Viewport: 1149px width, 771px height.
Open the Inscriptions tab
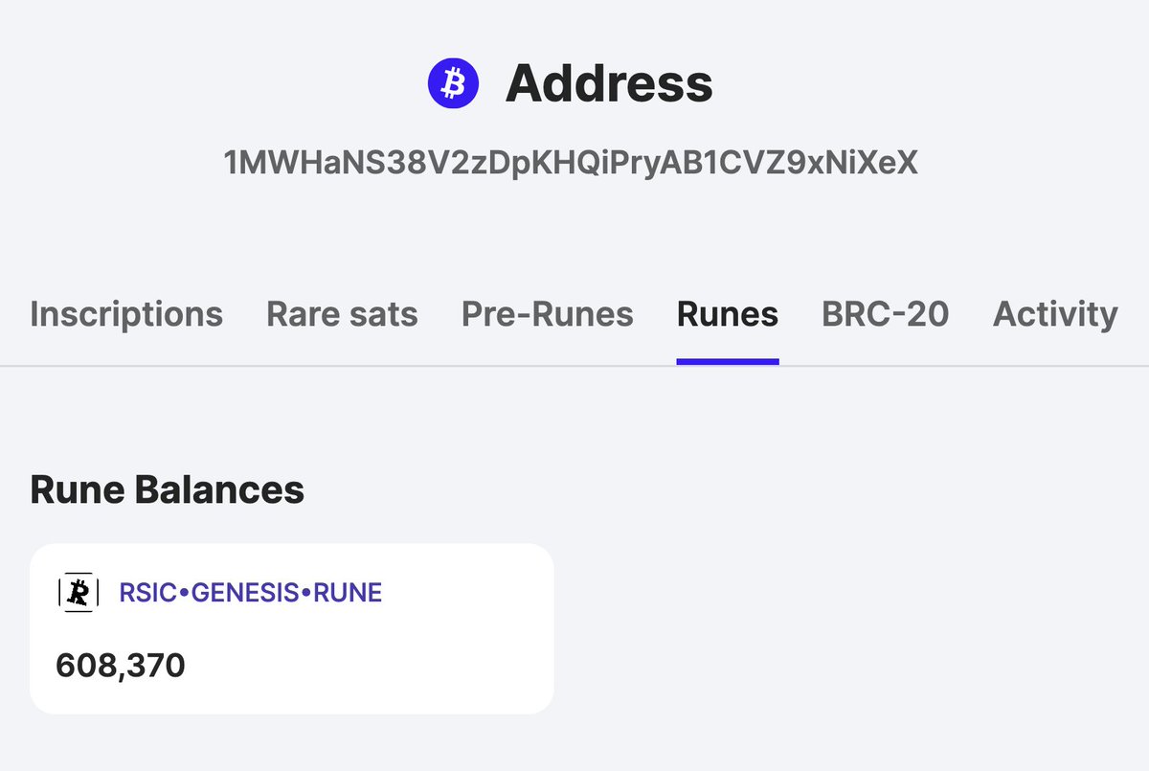click(x=126, y=314)
